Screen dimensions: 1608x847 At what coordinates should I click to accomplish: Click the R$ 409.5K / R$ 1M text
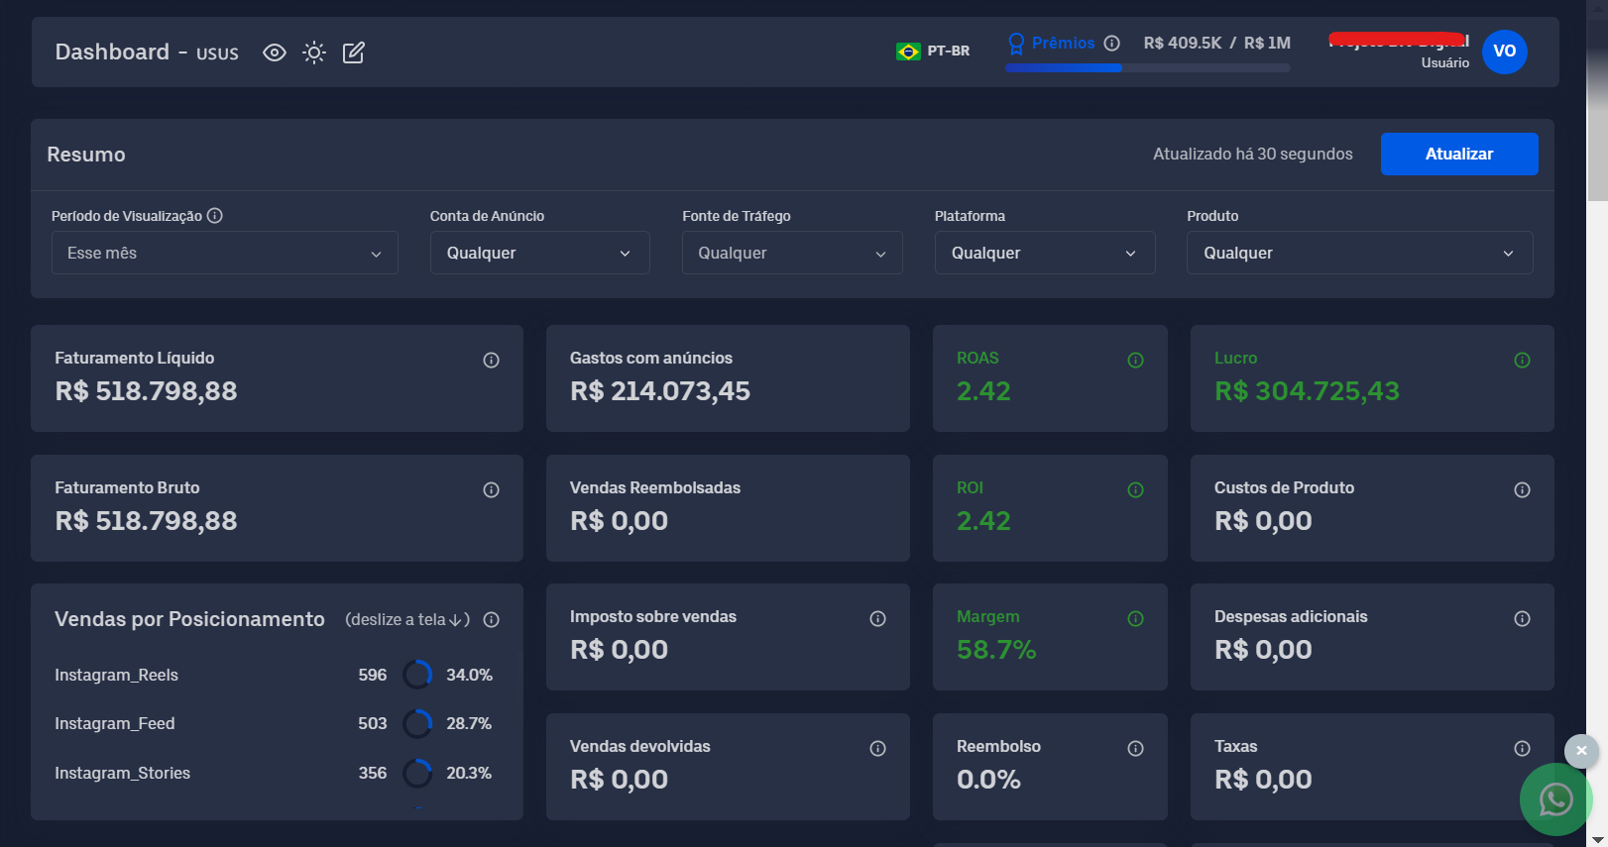1216,44
